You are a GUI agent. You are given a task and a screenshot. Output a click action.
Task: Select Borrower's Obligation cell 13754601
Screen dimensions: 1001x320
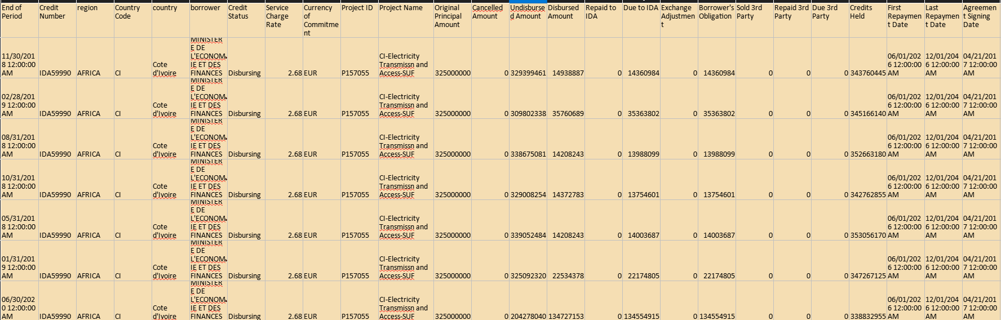coord(716,180)
